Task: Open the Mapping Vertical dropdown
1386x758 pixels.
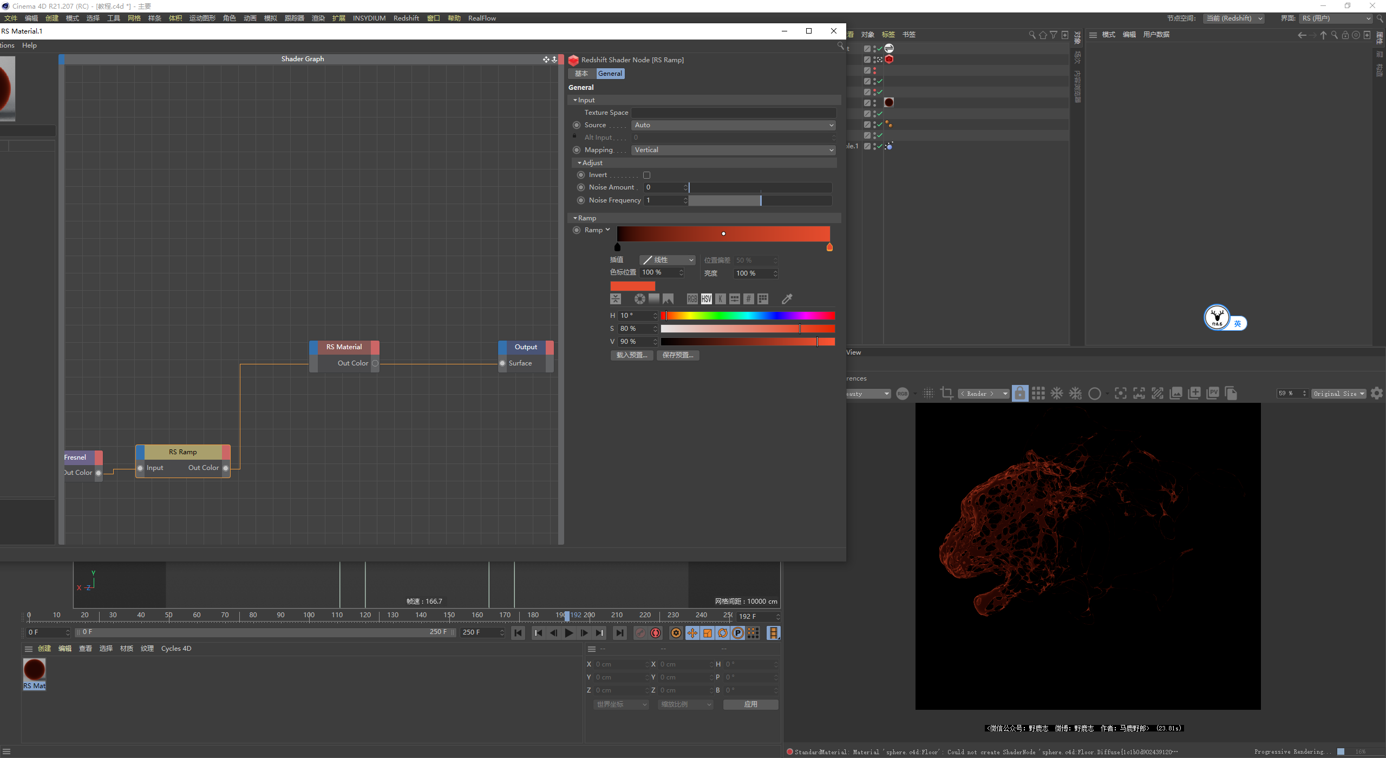Action: [734, 150]
